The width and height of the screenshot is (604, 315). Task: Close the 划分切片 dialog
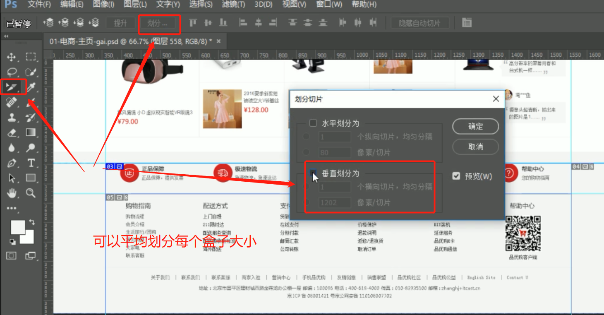coord(496,99)
